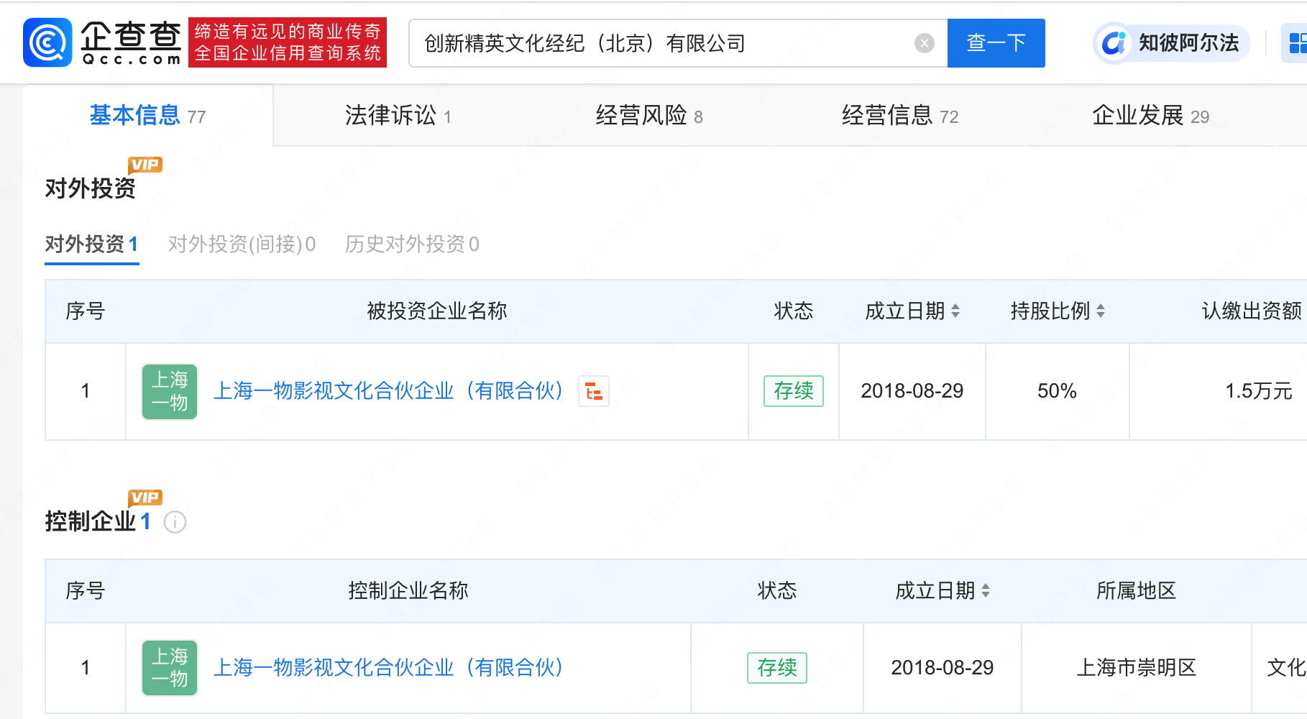Screen dimensions: 1307x719
Task: Open the 知彼阿尔法 AI assistant
Action: coord(1172,43)
